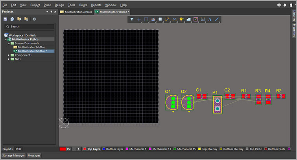Screen dimensions: 297x160
Task: Expand the Components folder
Action: pyautogui.click(x=9, y=55)
